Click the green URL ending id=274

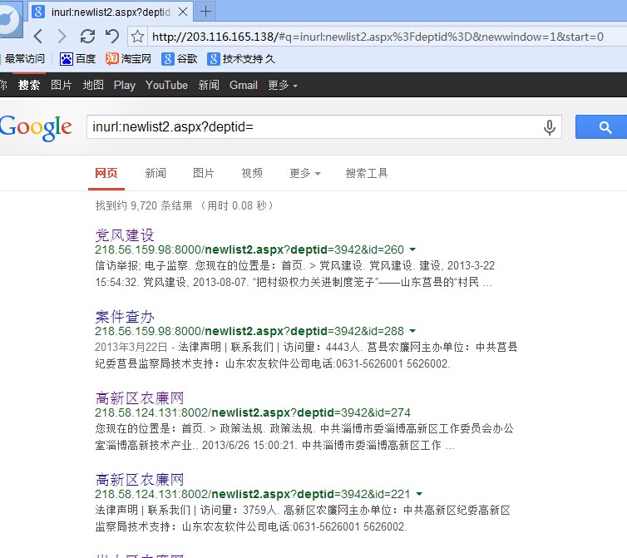pyautogui.click(x=253, y=412)
